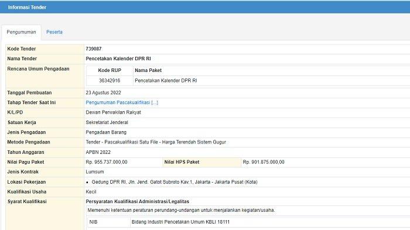410x230 pixels.
Task: Click the Nama Tender value Pencetakan Kalender DPR RI
Action: click(118, 59)
